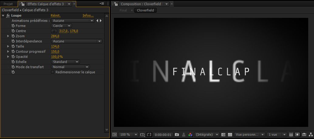Select the Cloverfield breadcrumb button
The width and height of the screenshot is (314, 139).
point(145,10)
